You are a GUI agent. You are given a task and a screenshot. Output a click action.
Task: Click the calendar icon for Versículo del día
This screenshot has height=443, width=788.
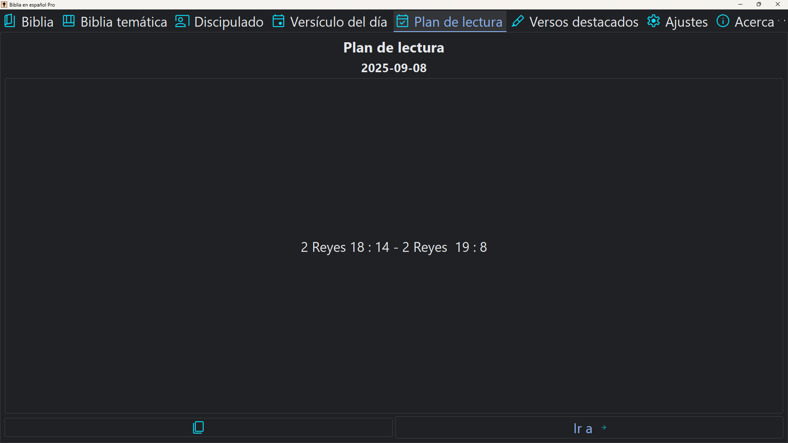click(x=279, y=21)
